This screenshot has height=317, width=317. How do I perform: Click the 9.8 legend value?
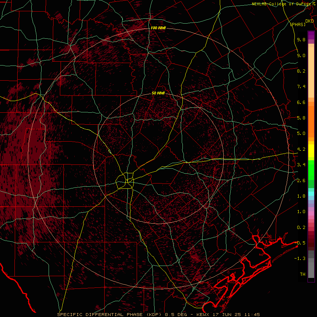coord(301,40)
